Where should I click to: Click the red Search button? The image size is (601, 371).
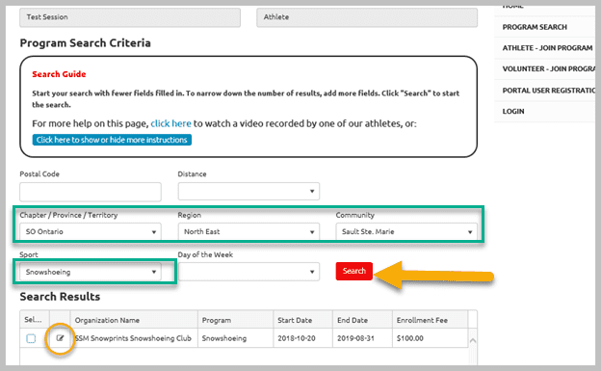(354, 271)
